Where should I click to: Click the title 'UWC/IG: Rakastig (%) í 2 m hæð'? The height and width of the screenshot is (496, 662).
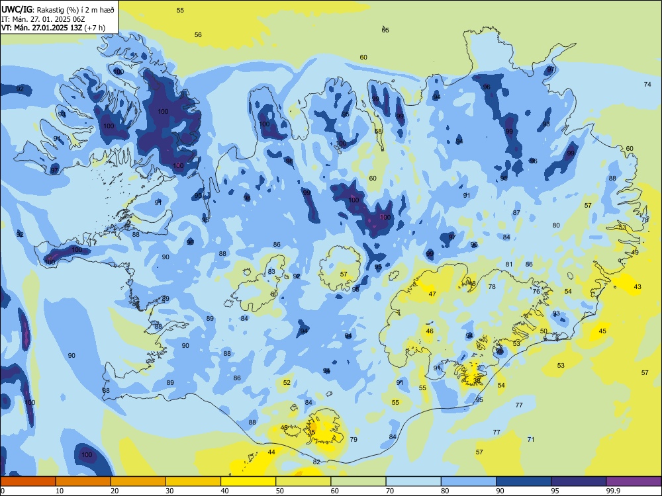[x=58, y=9]
